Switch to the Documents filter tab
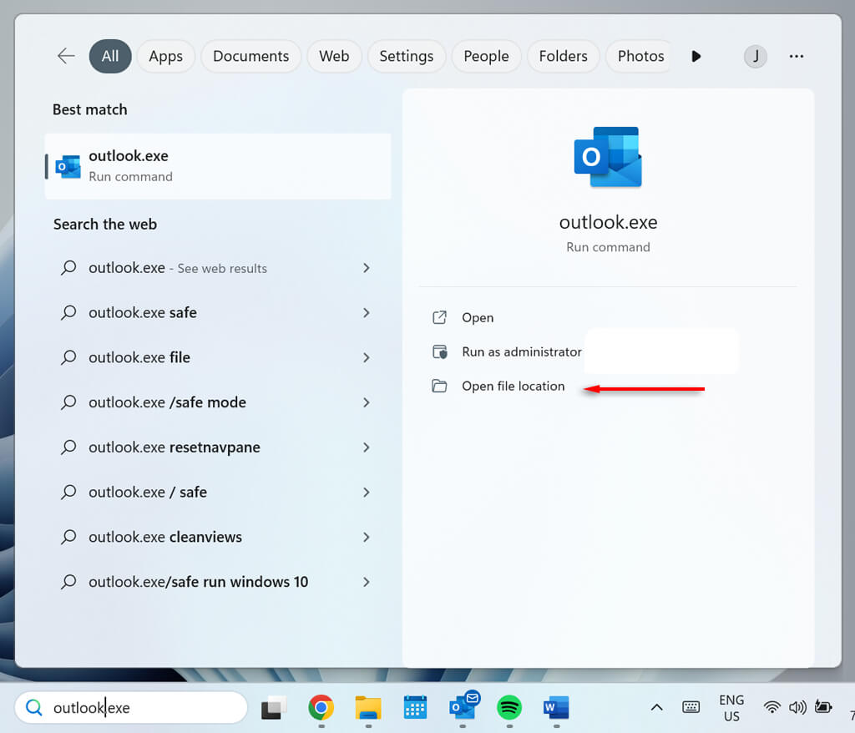Image resolution: width=855 pixels, height=733 pixels. point(250,56)
